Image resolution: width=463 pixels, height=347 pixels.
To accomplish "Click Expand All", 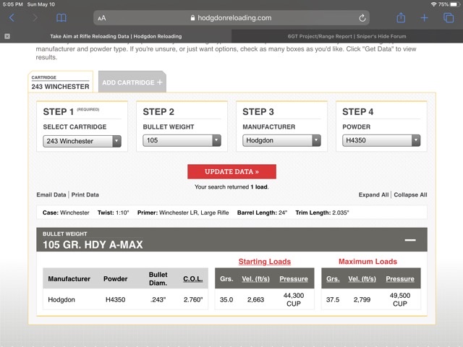I will tap(373, 194).
